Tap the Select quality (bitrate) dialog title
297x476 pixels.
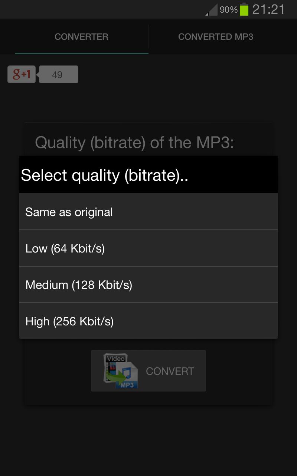(x=105, y=175)
